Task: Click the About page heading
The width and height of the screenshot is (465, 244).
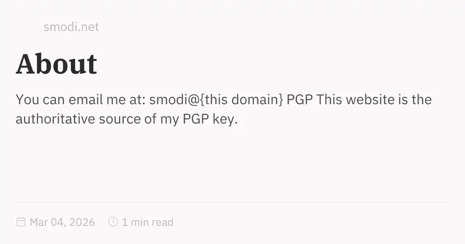Action: (x=57, y=64)
